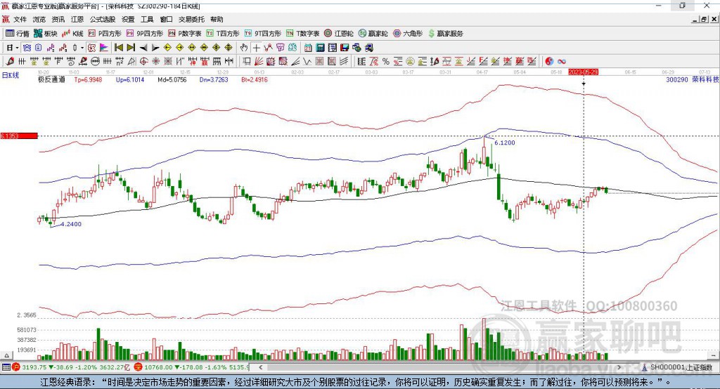Switch to the K线 chart view

pyautogui.click(x=72, y=34)
